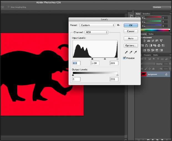Click the Auto button

(x=131, y=38)
